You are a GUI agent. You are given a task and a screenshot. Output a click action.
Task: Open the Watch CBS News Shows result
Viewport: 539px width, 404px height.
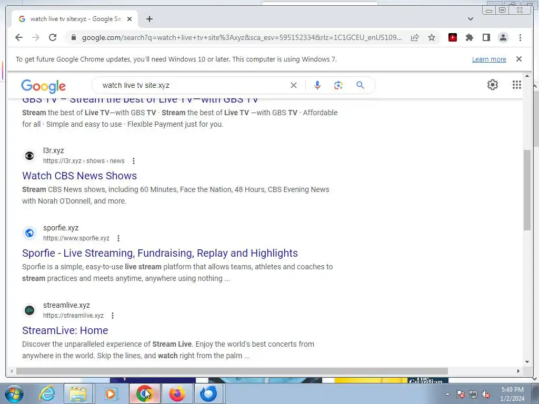click(79, 176)
